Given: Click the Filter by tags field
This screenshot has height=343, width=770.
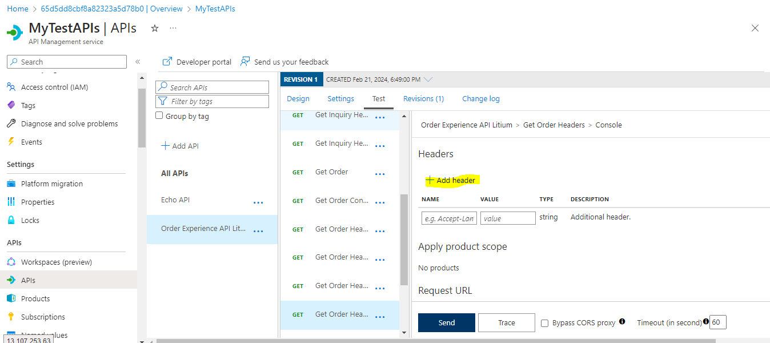Looking at the screenshot, I should pyautogui.click(x=212, y=101).
